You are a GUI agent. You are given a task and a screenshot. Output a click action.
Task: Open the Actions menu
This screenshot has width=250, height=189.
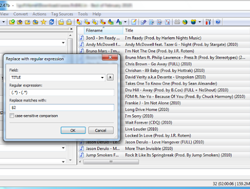40,14
